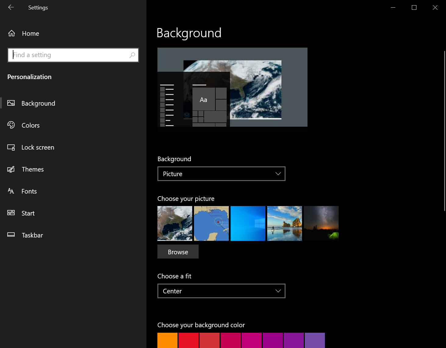Image resolution: width=446 pixels, height=348 pixels.
Task: Go to the Background settings page
Action: [38, 103]
